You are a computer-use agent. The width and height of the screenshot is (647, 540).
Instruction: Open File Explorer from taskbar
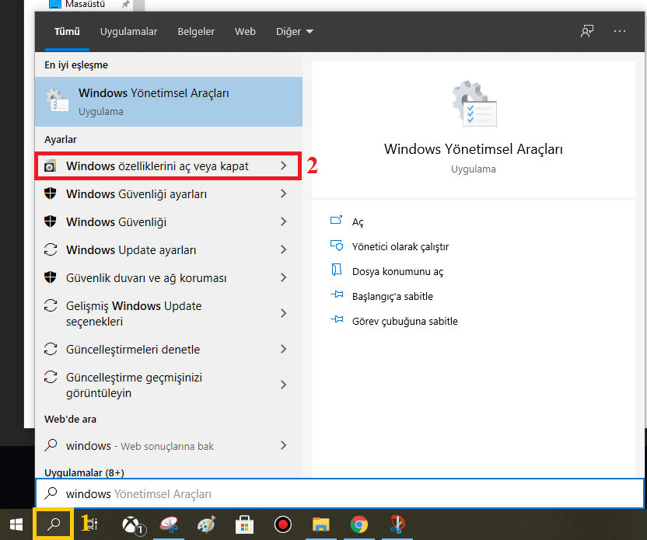pos(320,524)
